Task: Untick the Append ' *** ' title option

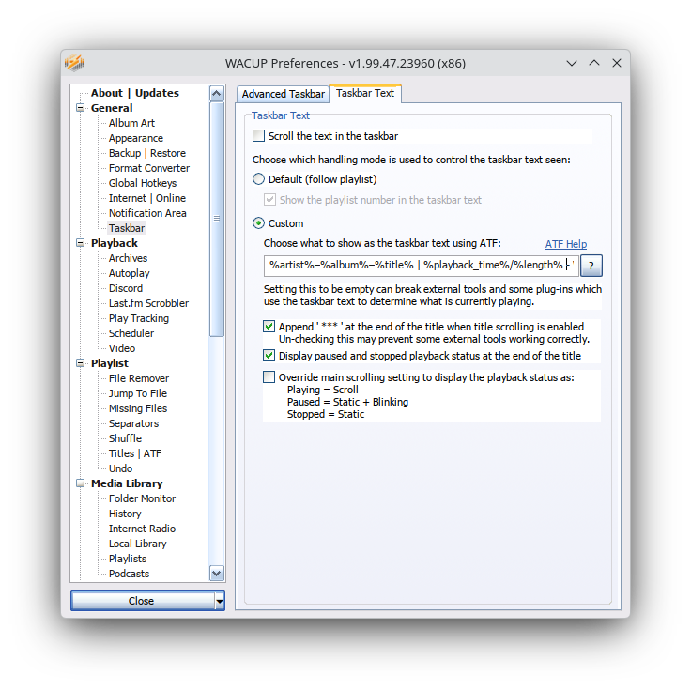Action: point(270,327)
